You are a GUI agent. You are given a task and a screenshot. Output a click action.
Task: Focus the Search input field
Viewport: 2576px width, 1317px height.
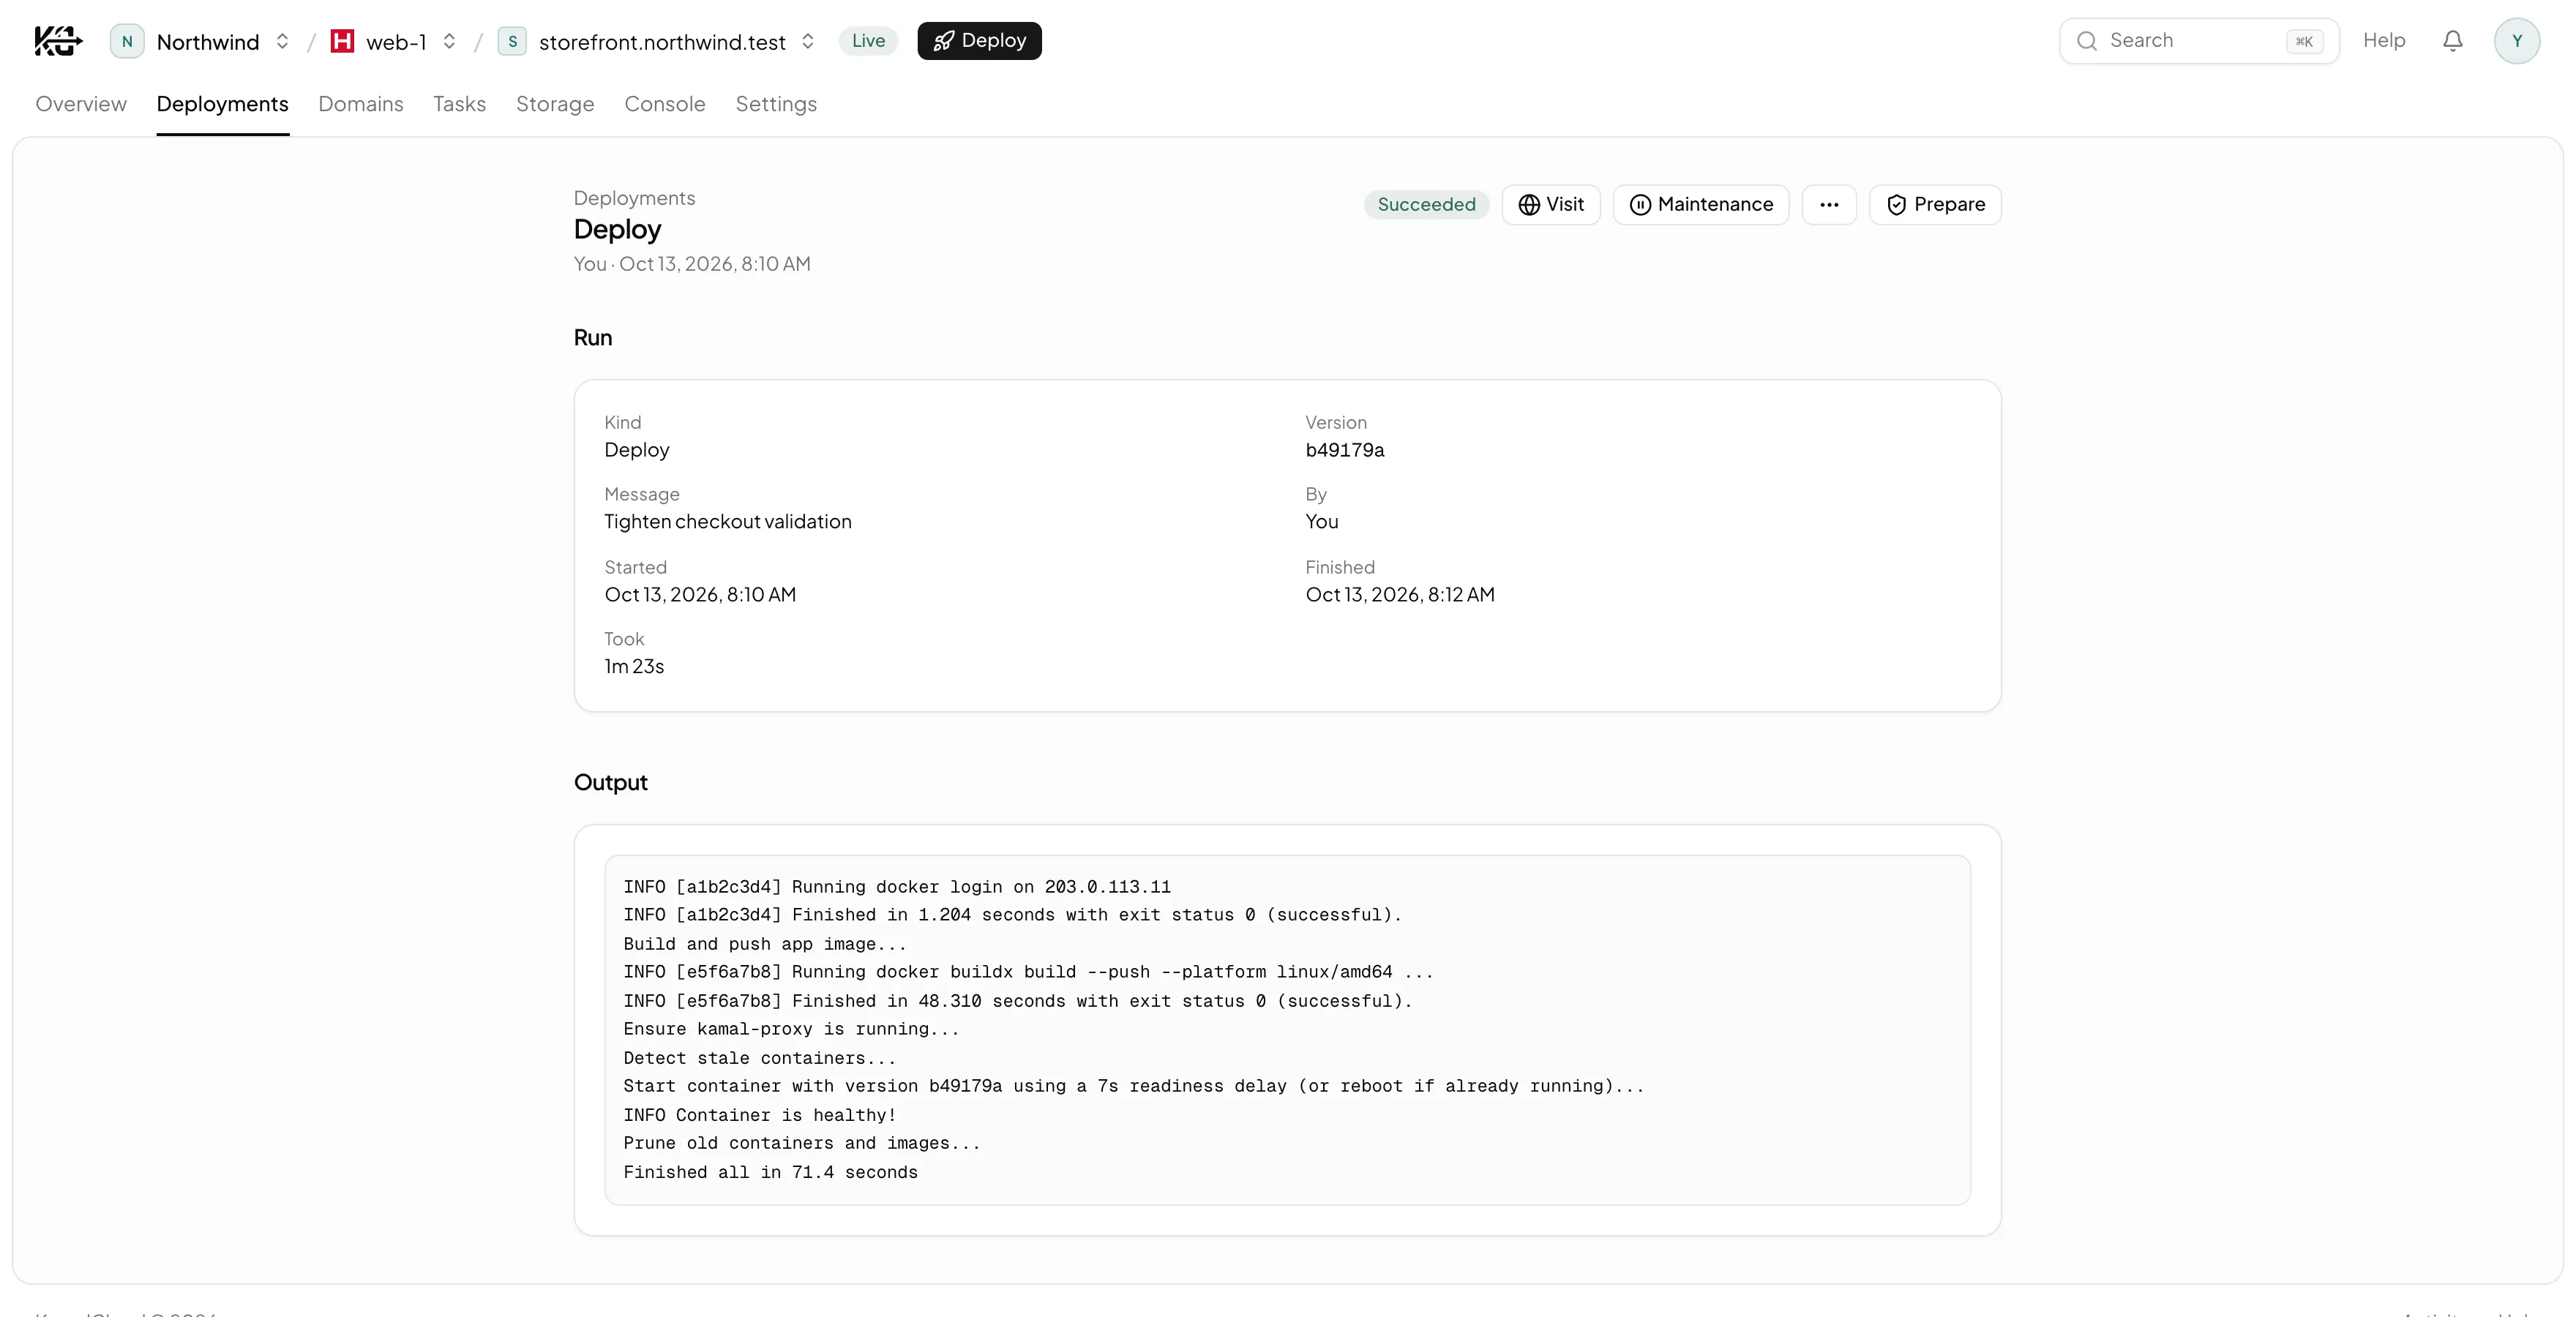(x=2199, y=41)
